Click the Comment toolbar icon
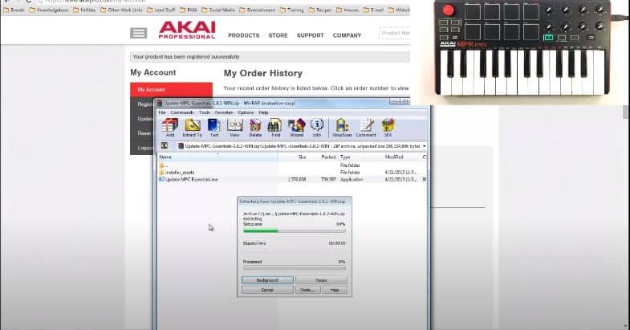This screenshot has width=630, height=330. [x=366, y=128]
